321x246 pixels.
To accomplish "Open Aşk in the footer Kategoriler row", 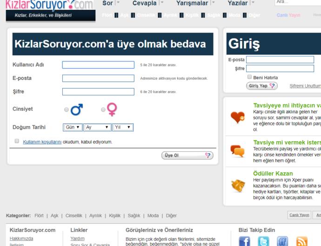I will pos(54,215).
